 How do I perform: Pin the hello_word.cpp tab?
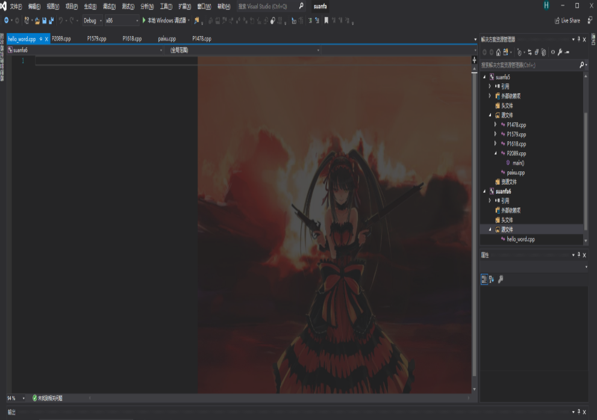[41, 39]
